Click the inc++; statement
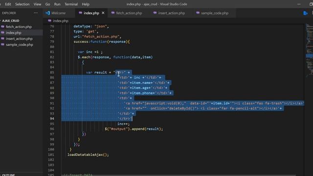The height and width of the screenshot is (176, 313). click(x=123, y=124)
